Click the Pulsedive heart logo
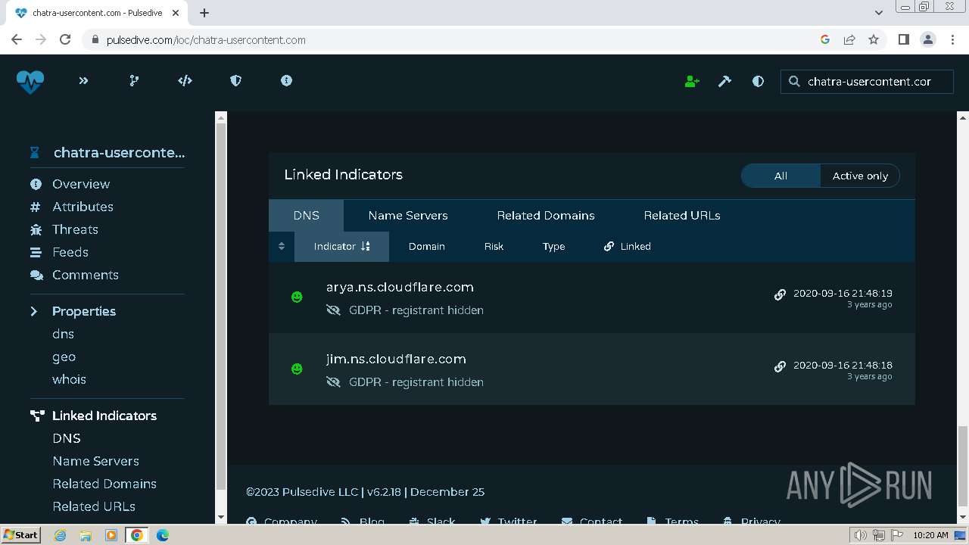 point(30,81)
